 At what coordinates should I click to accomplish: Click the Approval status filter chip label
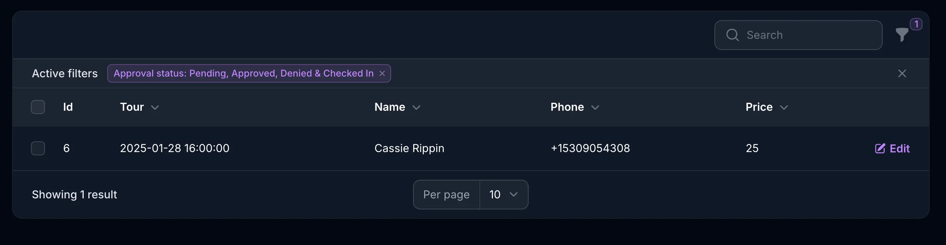click(244, 73)
